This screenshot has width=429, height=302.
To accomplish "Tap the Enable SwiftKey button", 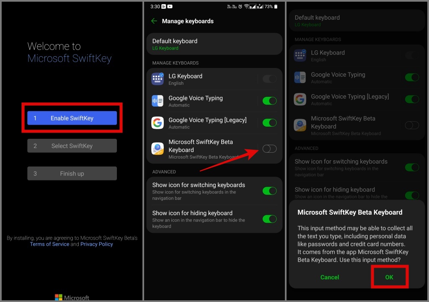I will pos(72,118).
